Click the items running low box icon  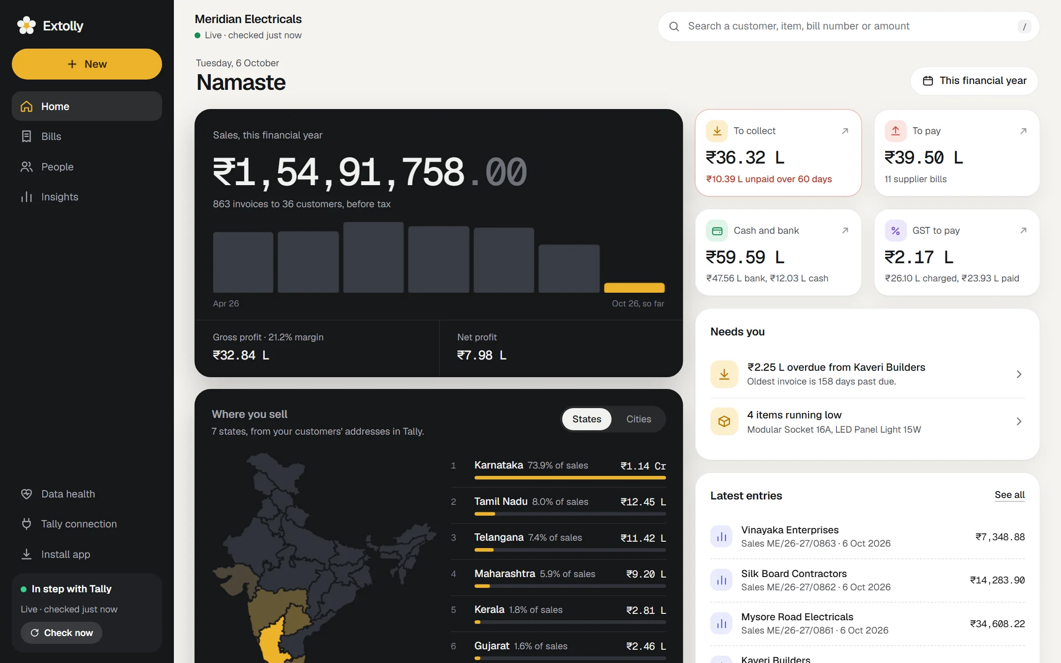pos(724,421)
